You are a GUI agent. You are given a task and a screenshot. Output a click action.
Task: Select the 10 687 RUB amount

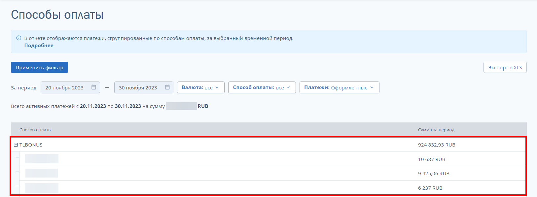coord(432,159)
